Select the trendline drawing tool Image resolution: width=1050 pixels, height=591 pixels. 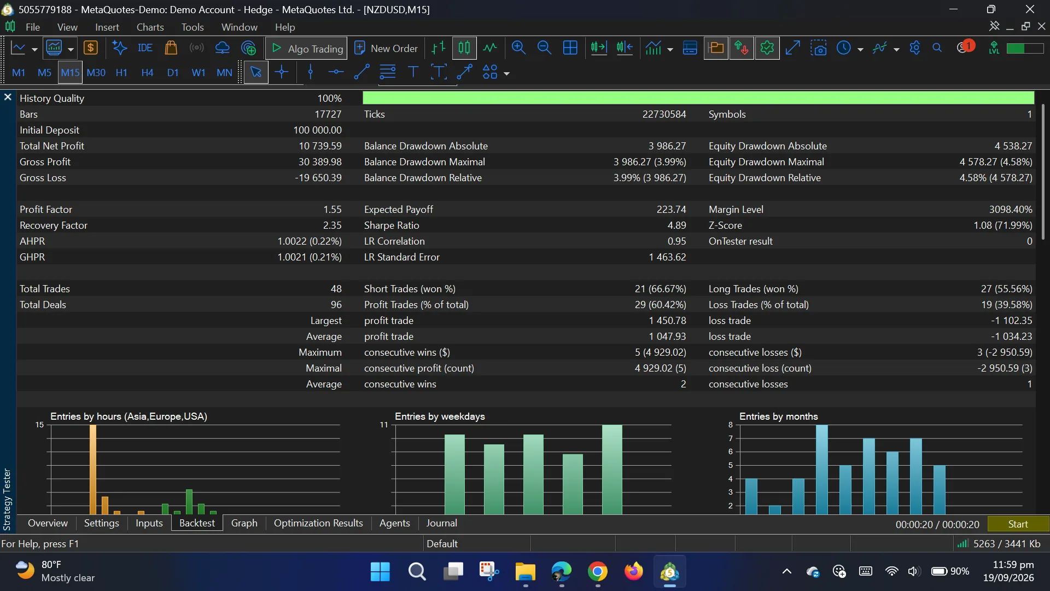coord(361,72)
